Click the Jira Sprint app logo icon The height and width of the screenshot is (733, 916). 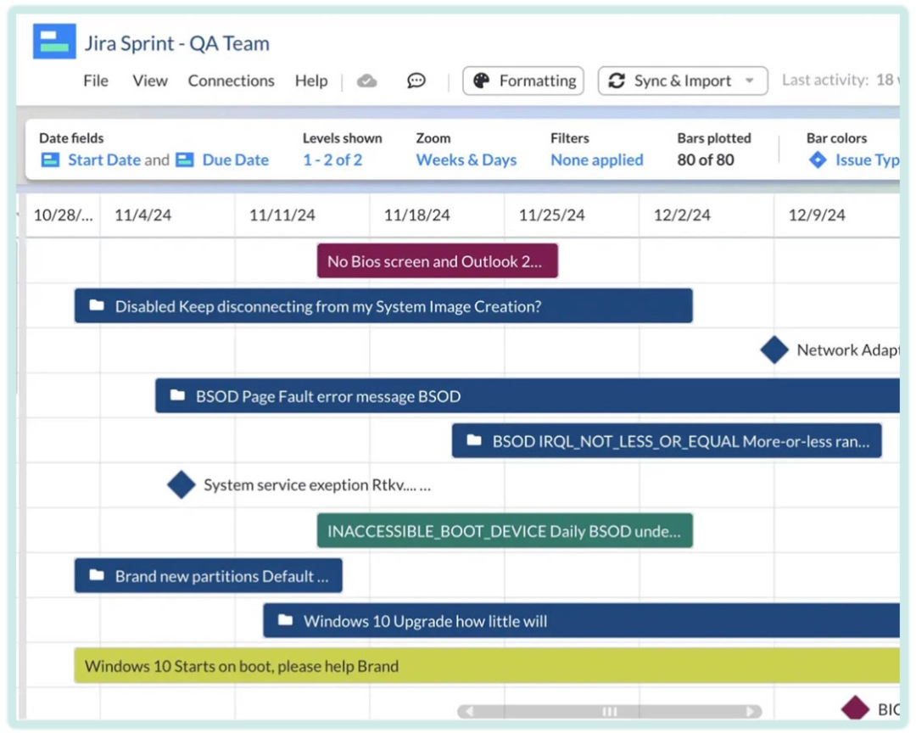[54, 42]
